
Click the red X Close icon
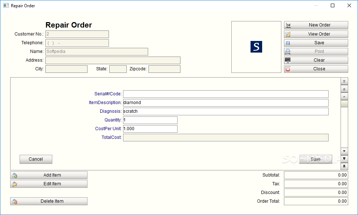(288, 69)
